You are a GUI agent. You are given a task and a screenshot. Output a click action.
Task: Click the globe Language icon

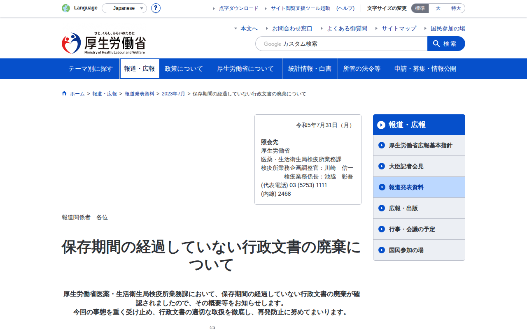(66, 8)
